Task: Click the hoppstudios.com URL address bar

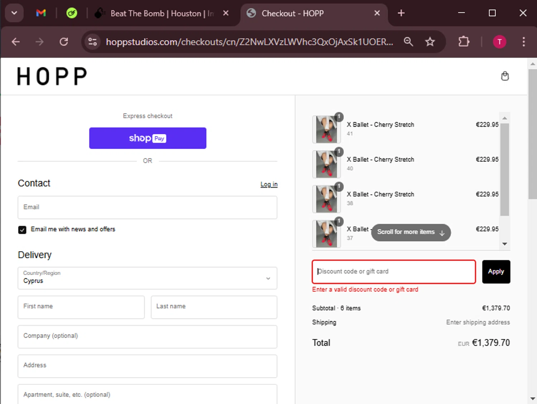Action: point(249,42)
